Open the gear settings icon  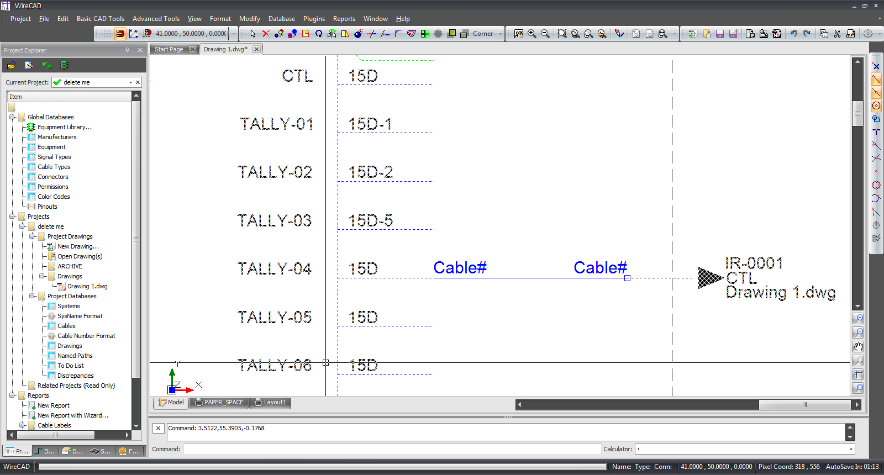pos(868,34)
